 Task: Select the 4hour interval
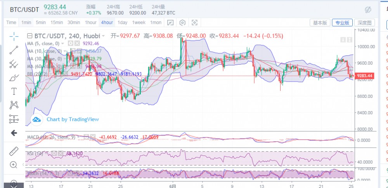coord(107,22)
